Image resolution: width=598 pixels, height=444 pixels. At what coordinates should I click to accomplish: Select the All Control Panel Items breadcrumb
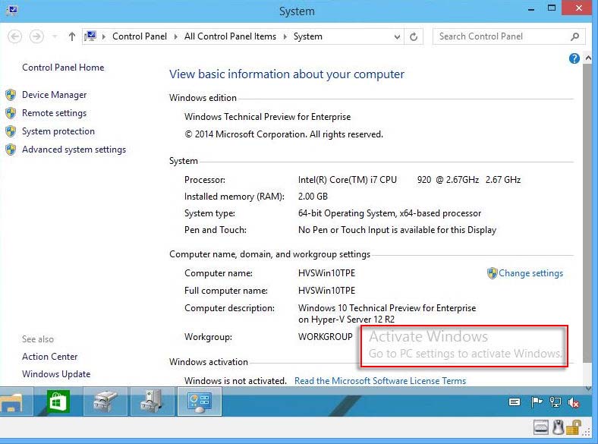coord(230,36)
